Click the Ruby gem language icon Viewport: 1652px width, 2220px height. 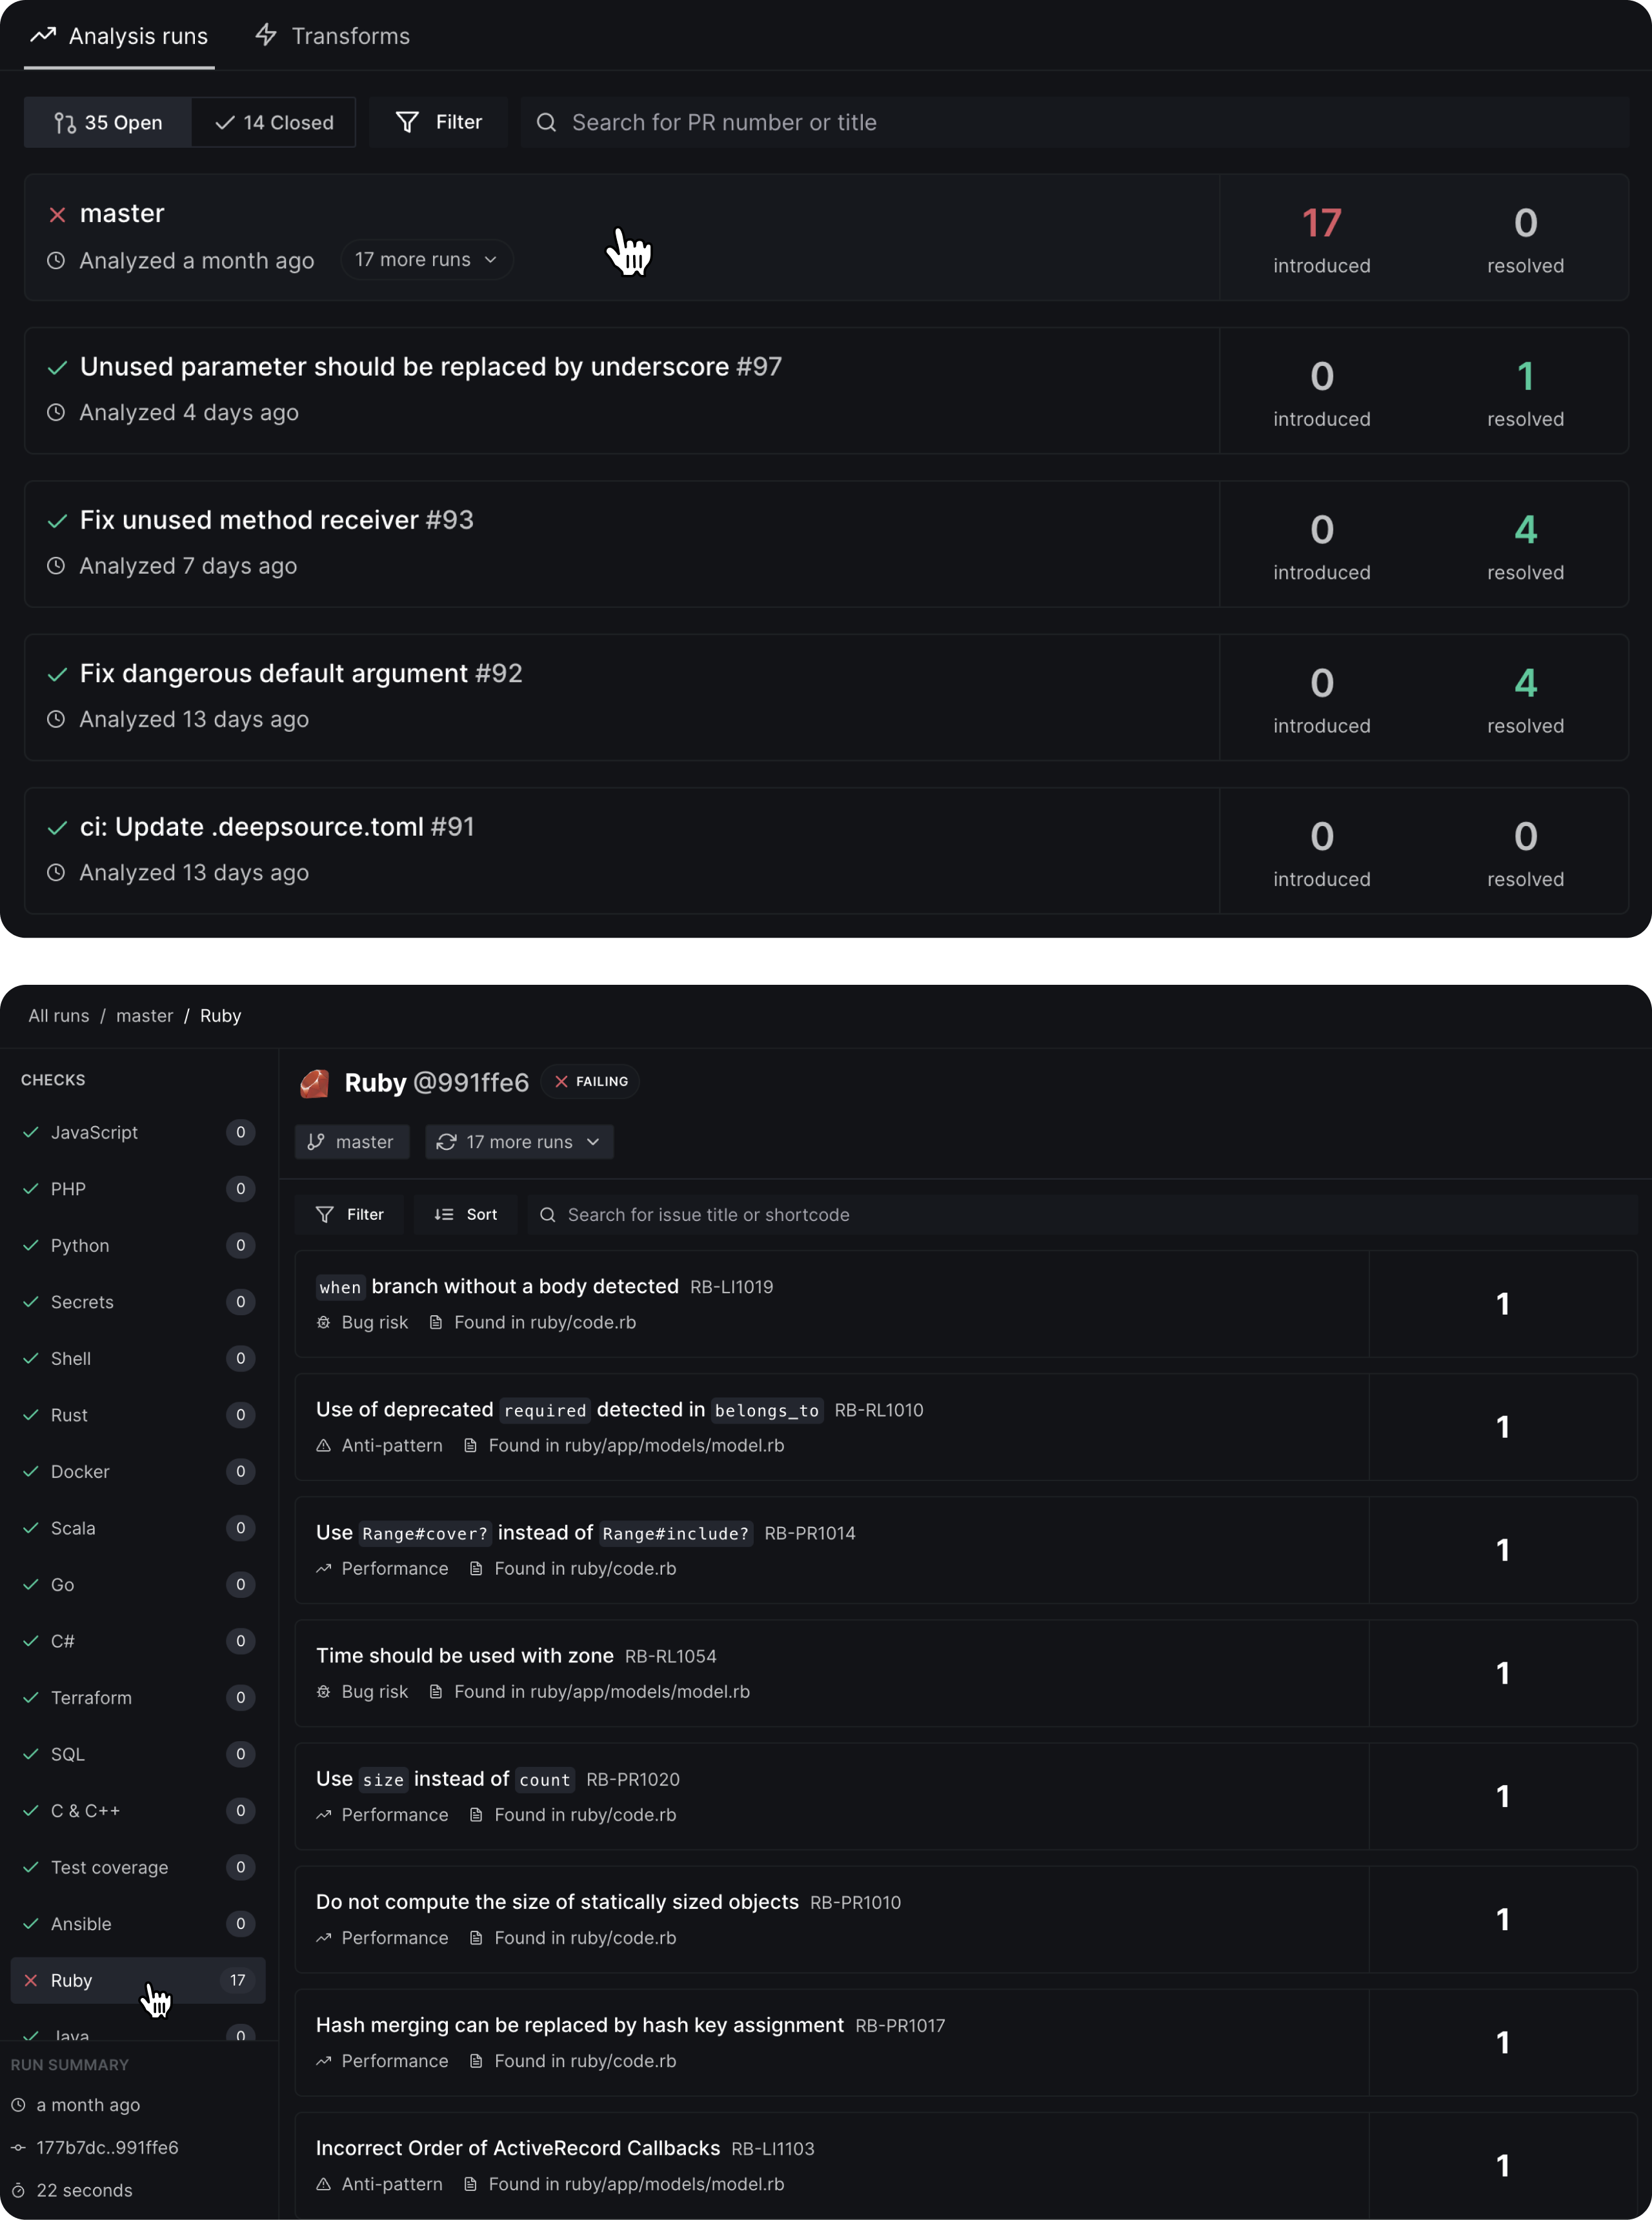pyautogui.click(x=315, y=1083)
